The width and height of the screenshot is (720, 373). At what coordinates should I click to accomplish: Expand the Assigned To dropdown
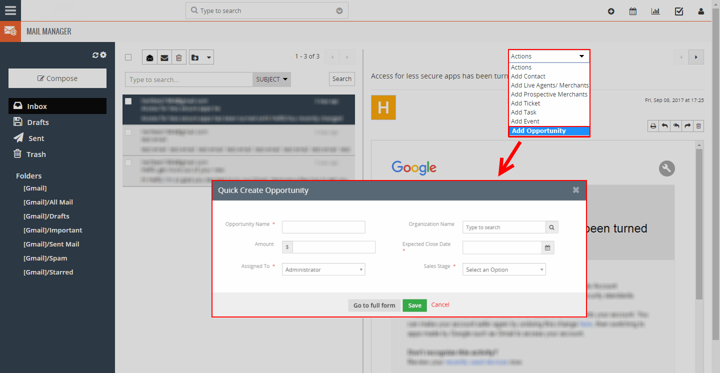(323, 269)
